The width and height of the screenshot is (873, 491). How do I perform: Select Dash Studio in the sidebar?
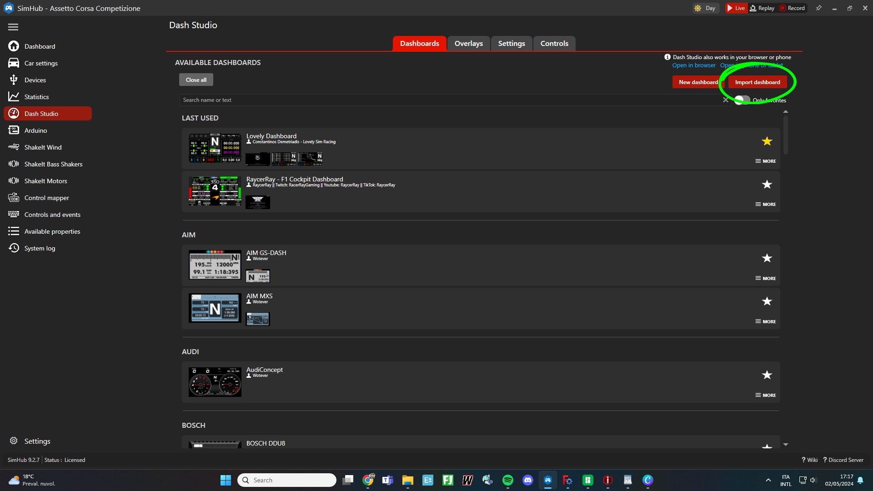point(48,114)
